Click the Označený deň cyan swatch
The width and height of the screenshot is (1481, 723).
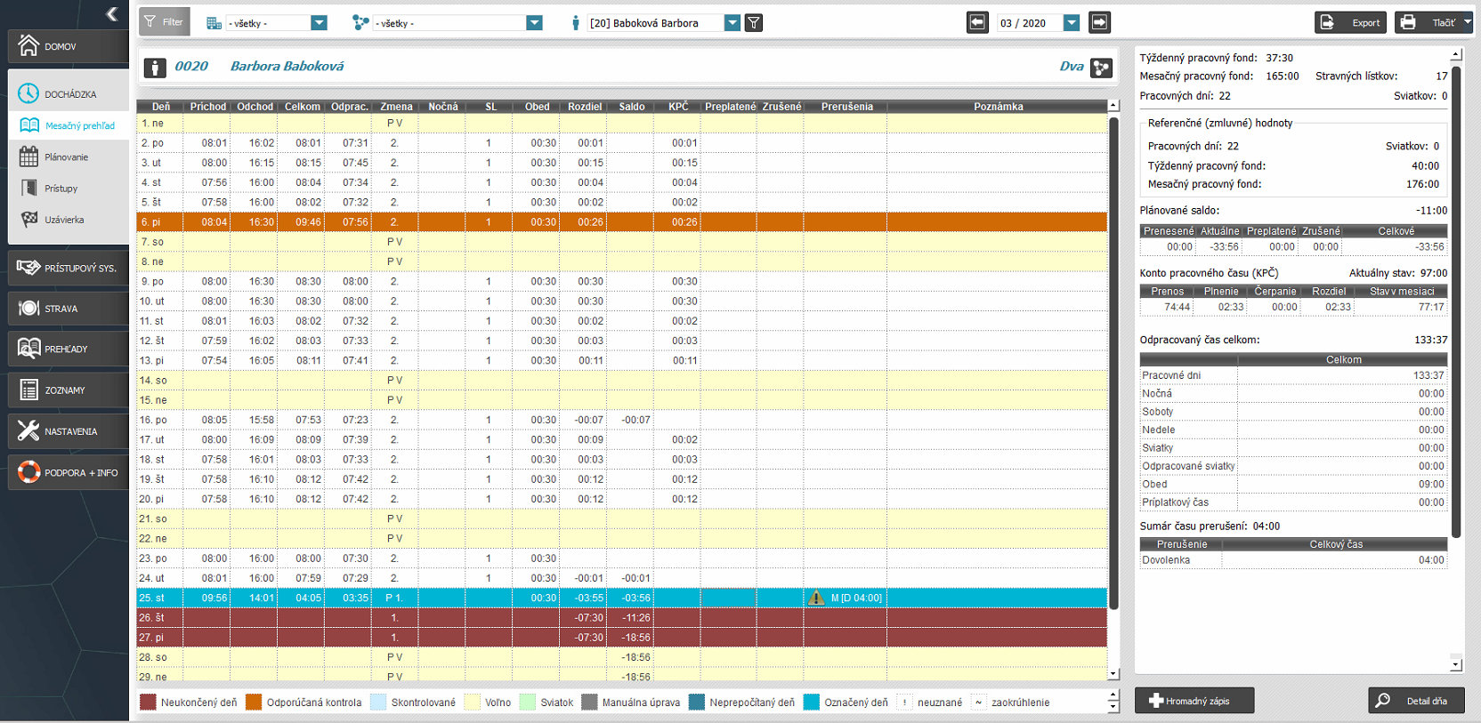[x=811, y=702]
